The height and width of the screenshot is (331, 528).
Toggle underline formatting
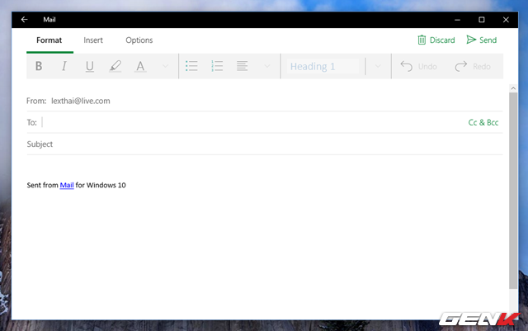click(x=89, y=66)
